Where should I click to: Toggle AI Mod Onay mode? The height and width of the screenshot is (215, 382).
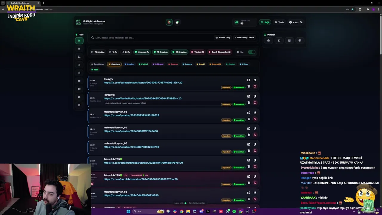pyautogui.click(x=223, y=38)
